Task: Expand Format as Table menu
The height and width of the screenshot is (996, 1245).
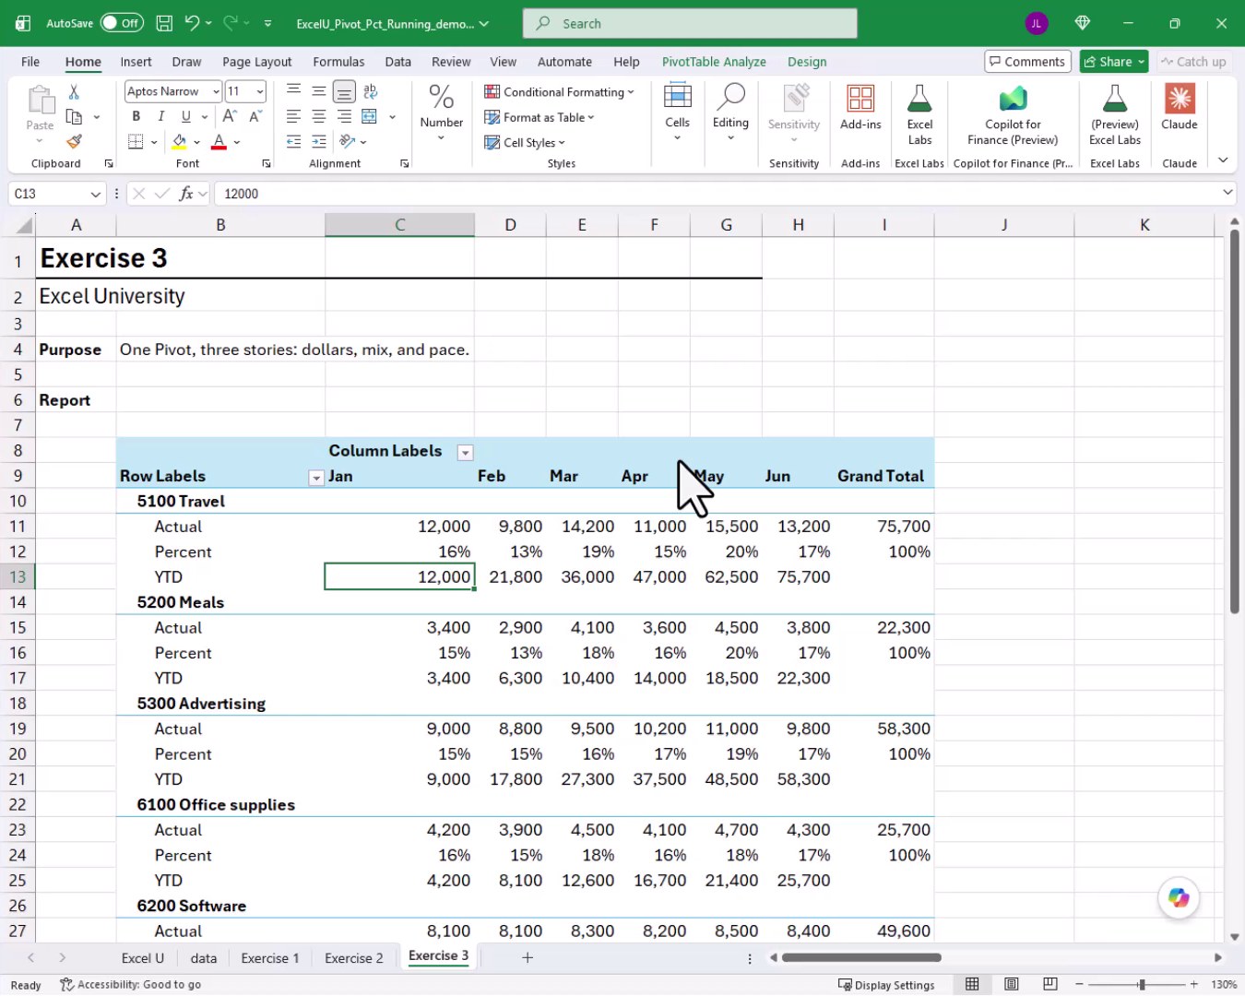Action: [x=539, y=117]
